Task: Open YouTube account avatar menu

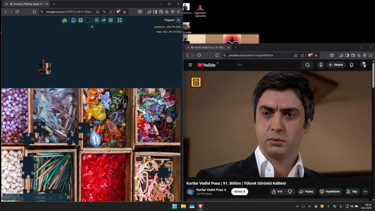Action: [x=363, y=65]
